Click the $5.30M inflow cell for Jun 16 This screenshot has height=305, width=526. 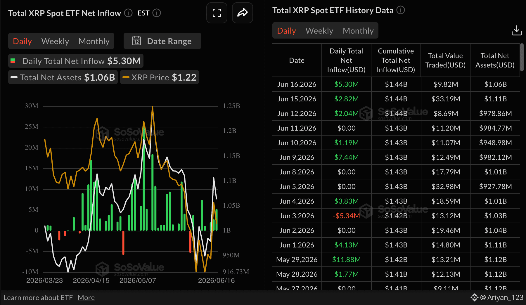pos(347,84)
